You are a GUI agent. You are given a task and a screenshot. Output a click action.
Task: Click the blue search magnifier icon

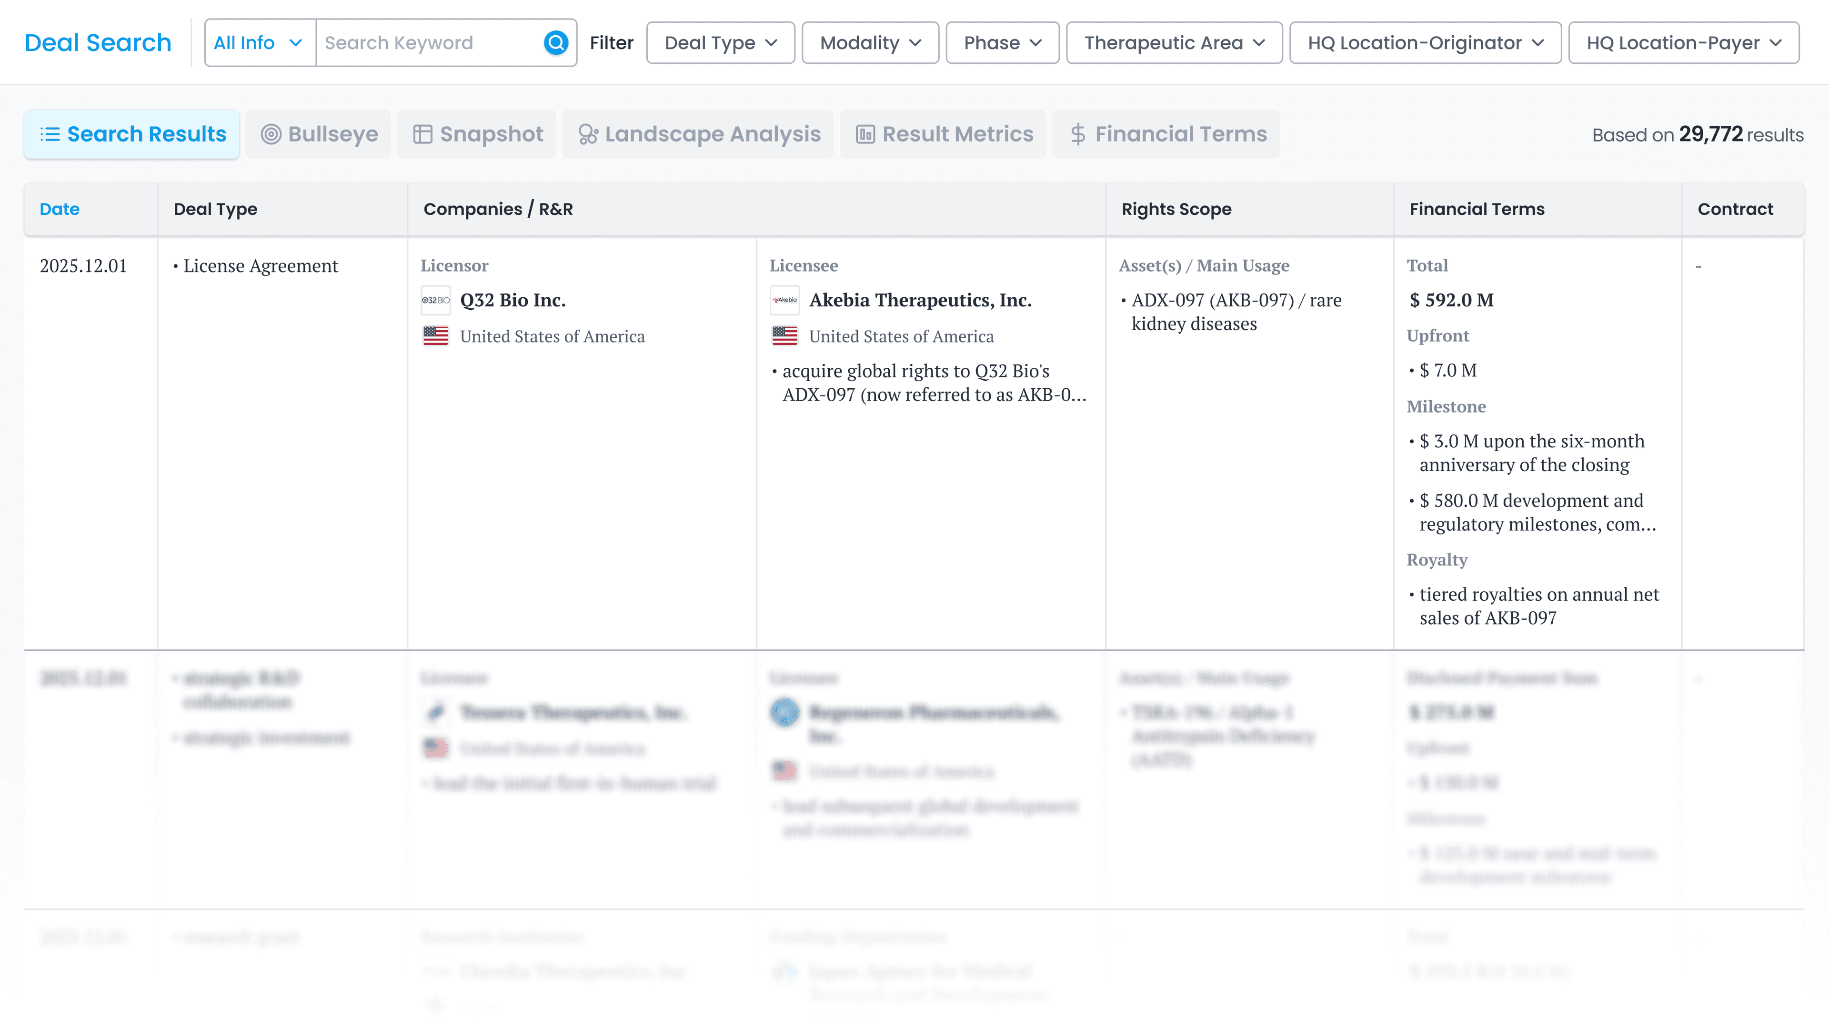556,42
